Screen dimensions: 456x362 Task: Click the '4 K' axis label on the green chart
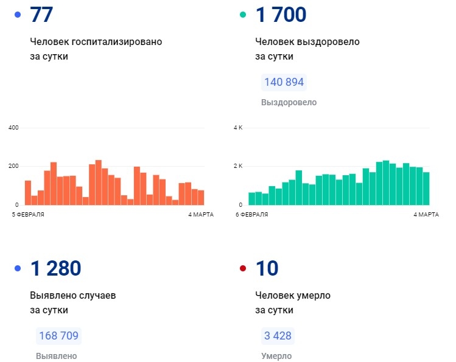coord(239,127)
